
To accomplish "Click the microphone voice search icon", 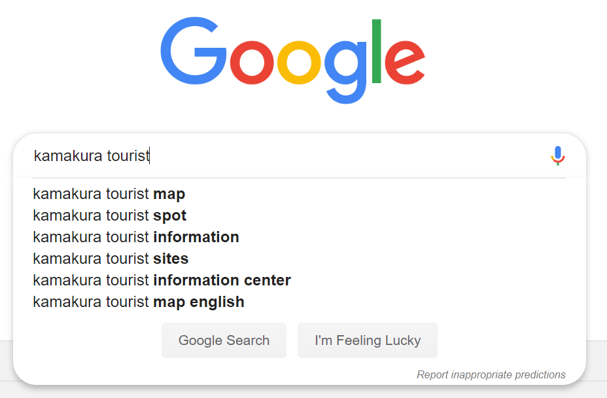I will 557,156.
